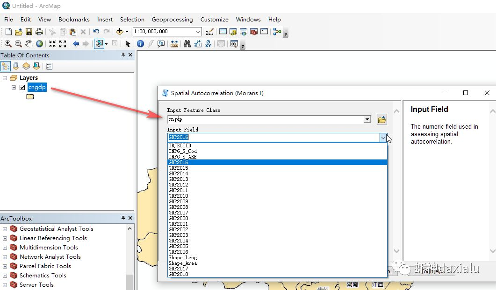Launch ModelBuilder
The width and height of the screenshot is (496, 290).
277,32
